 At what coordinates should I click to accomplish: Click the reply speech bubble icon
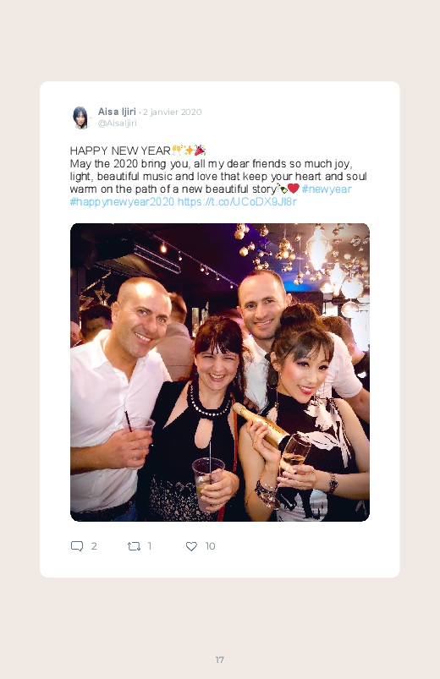coord(77,546)
